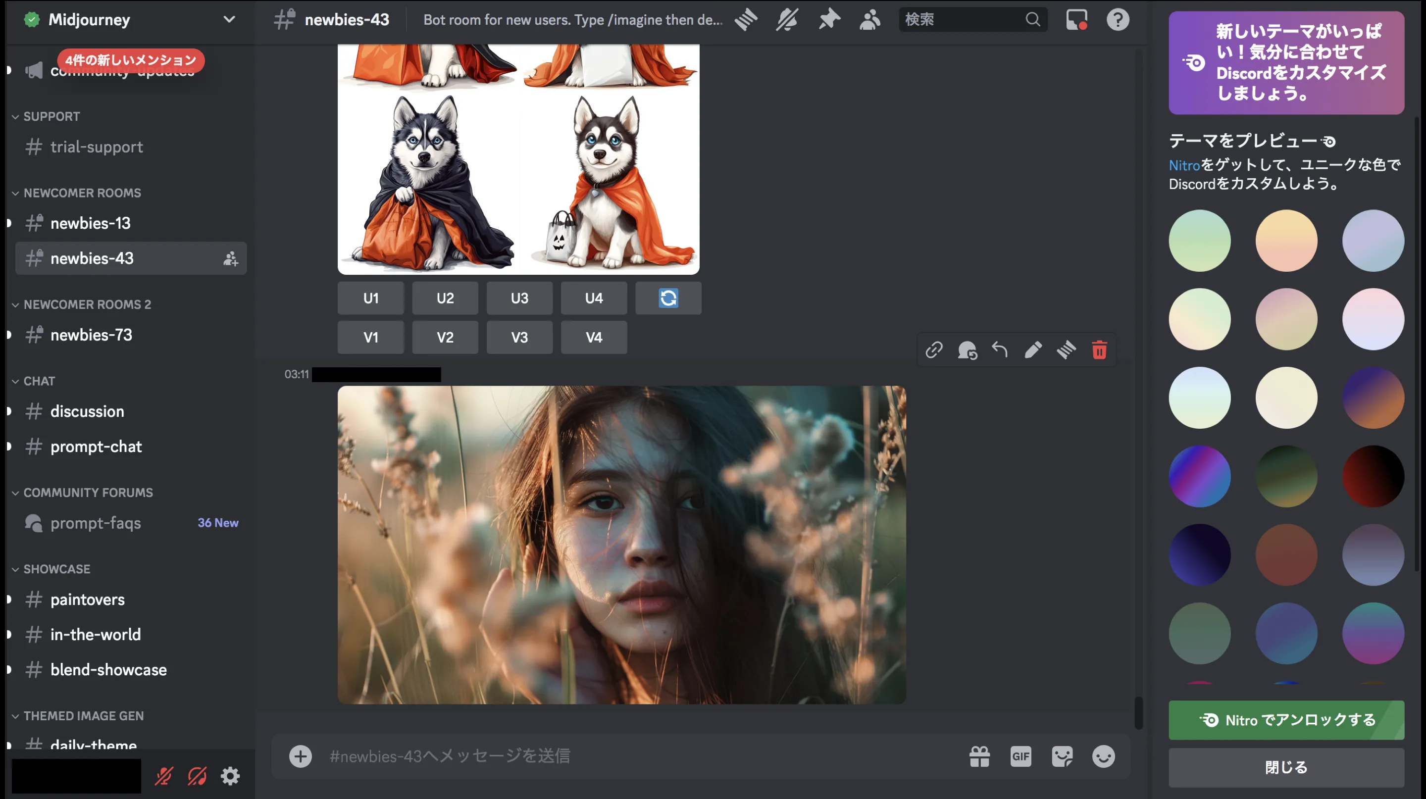Collapse the SUPPORT category
This screenshot has height=799, width=1426.
(46, 116)
